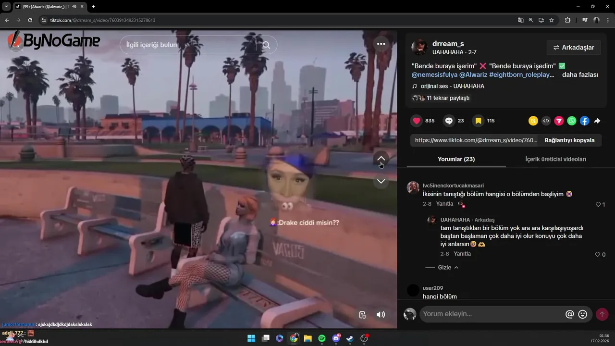Screen dimensions: 615x346
Task: Open the Chrome profile avatar
Action: (596, 20)
